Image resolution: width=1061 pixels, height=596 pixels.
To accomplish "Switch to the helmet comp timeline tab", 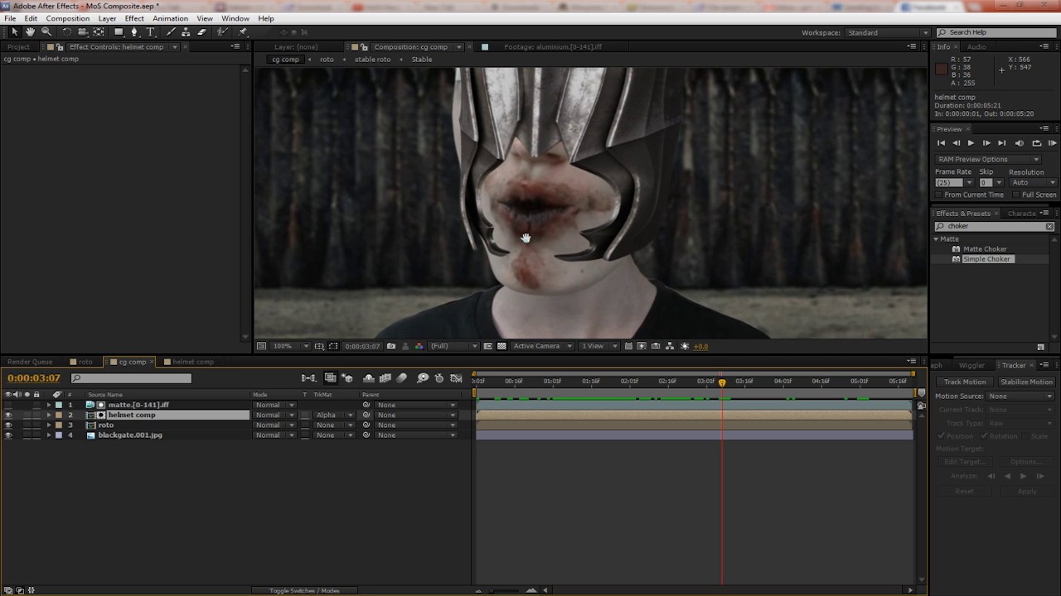I will [192, 362].
